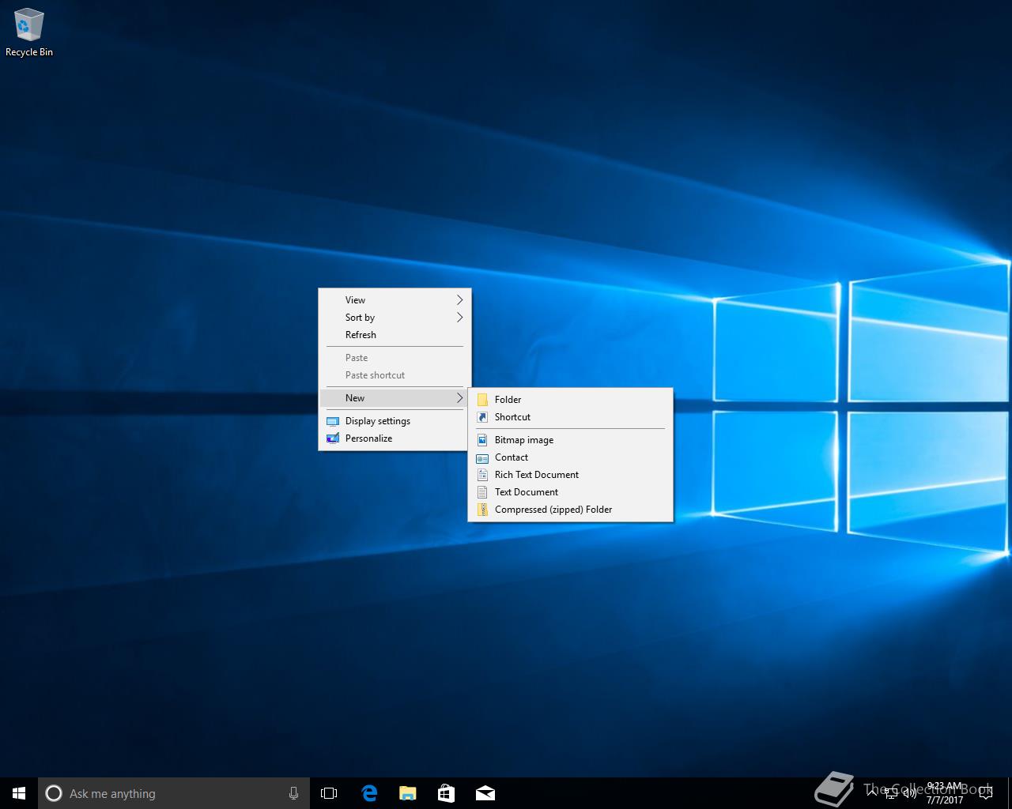Image resolution: width=1012 pixels, height=809 pixels.
Task: Show hidden system tray icons
Action: pyautogui.click(x=872, y=793)
